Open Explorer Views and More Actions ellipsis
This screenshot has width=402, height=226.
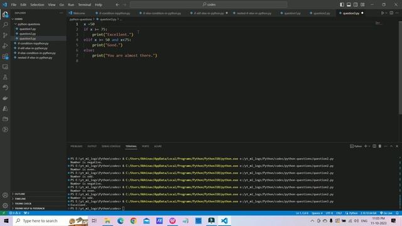coord(61,13)
